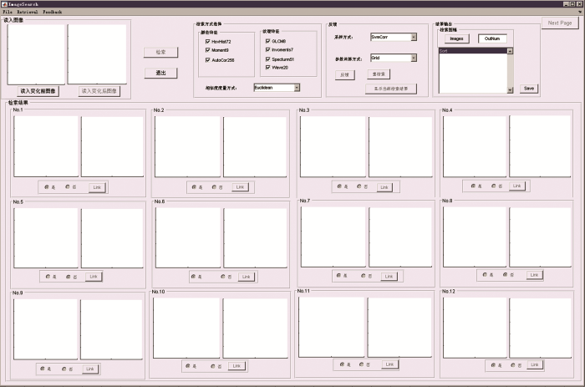Viewport: 585px width, 387px height.
Task: Select the 是 radio button in No.6
Action: (193, 277)
